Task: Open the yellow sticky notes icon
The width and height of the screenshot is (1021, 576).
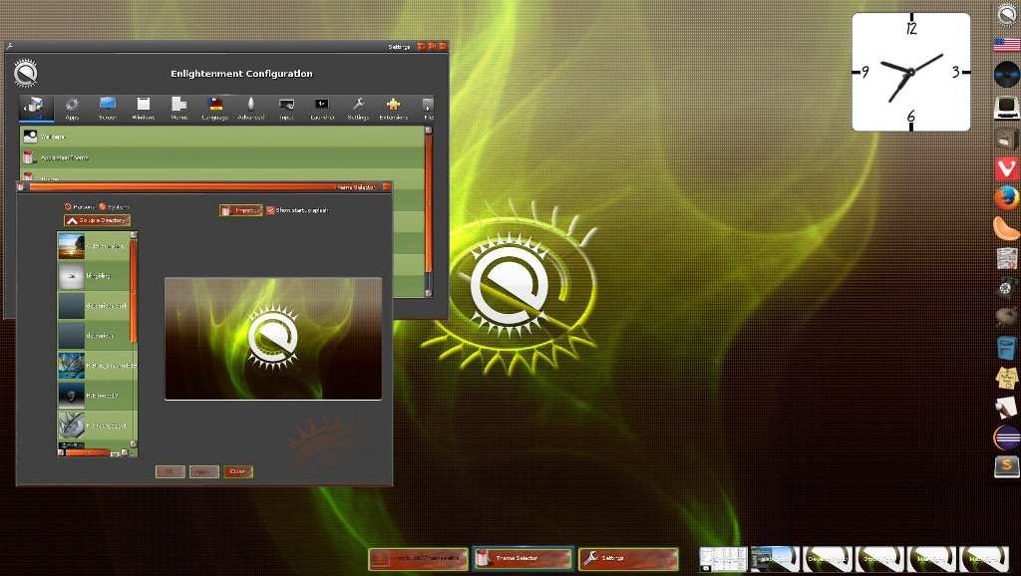Action: coord(1007,378)
